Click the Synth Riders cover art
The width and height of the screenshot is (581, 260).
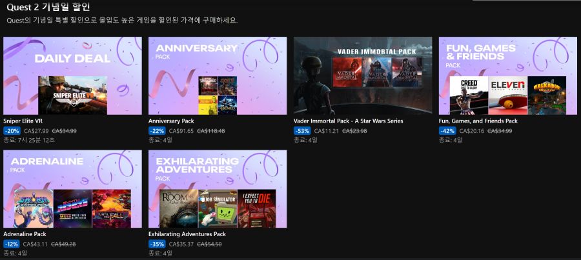tap(72, 208)
